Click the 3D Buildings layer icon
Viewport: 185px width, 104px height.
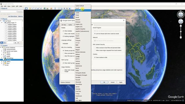(x=5, y=58)
